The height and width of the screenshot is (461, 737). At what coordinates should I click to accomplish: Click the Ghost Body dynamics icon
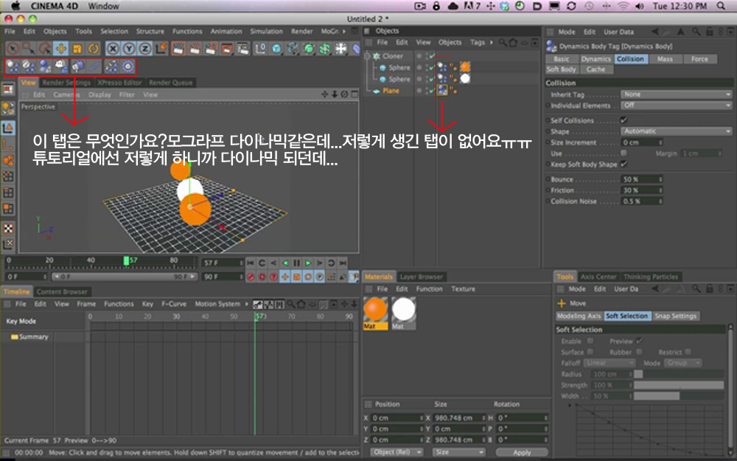(61, 66)
